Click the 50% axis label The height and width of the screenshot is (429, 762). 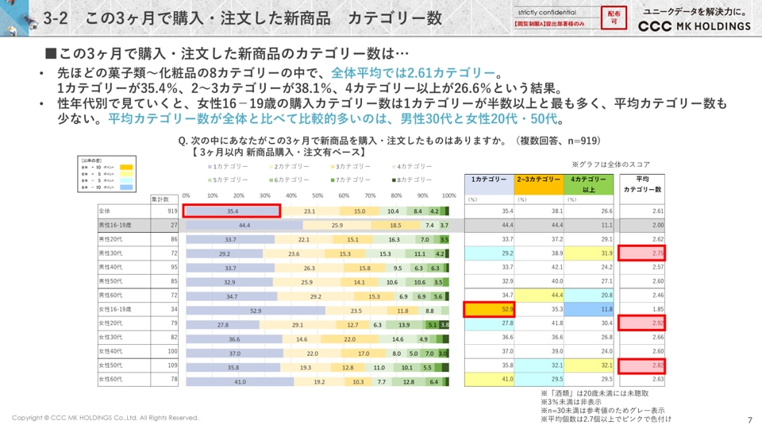(x=317, y=195)
